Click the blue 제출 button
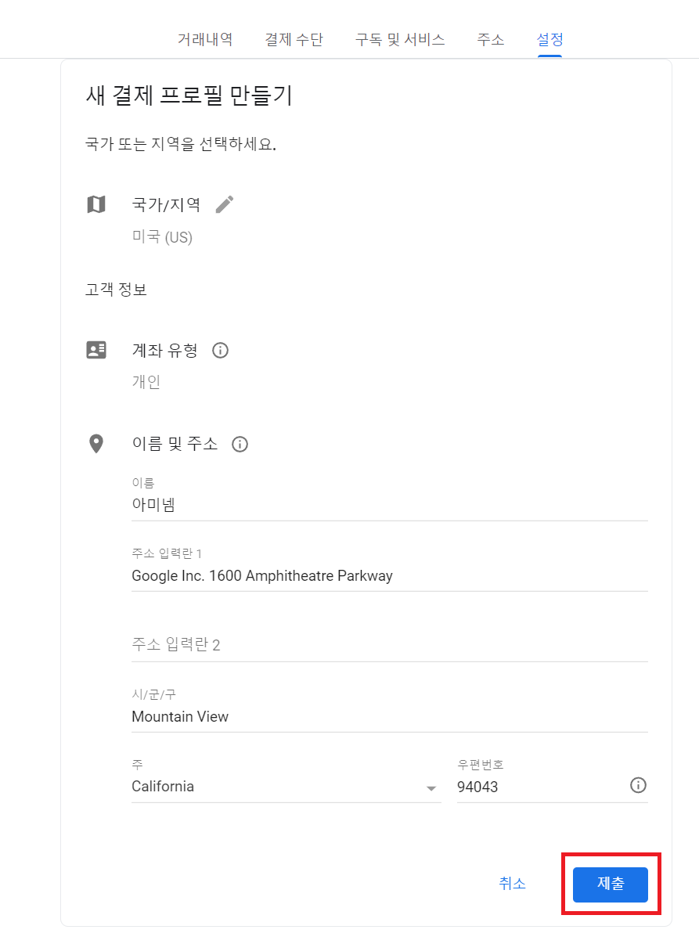 click(611, 885)
